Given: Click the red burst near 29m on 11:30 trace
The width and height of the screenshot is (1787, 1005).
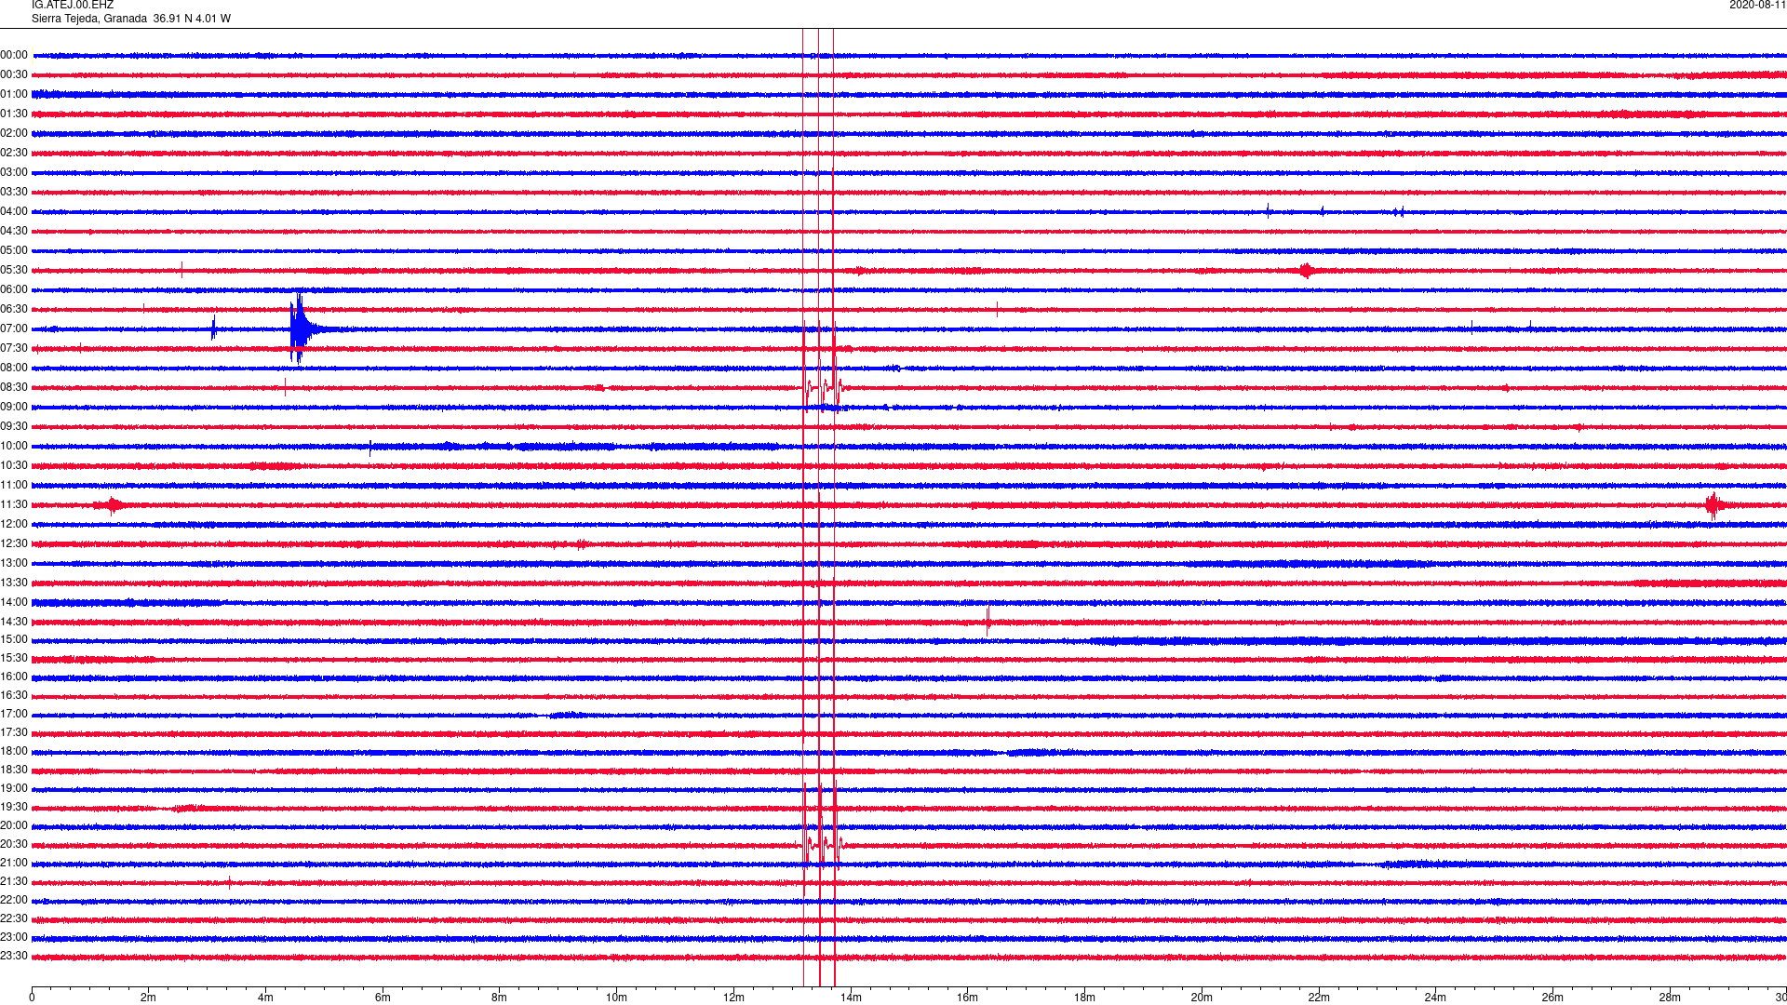Looking at the screenshot, I should [x=1714, y=505].
